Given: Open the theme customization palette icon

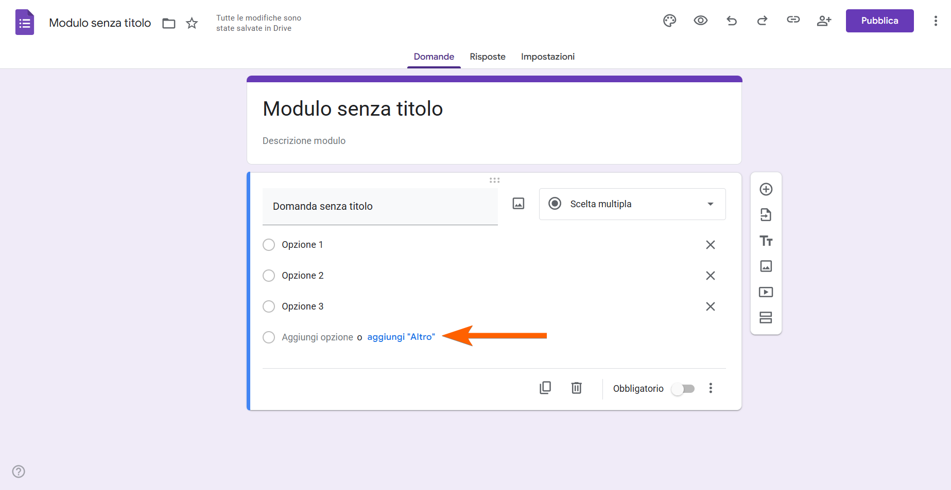Looking at the screenshot, I should pyautogui.click(x=669, y=21).
